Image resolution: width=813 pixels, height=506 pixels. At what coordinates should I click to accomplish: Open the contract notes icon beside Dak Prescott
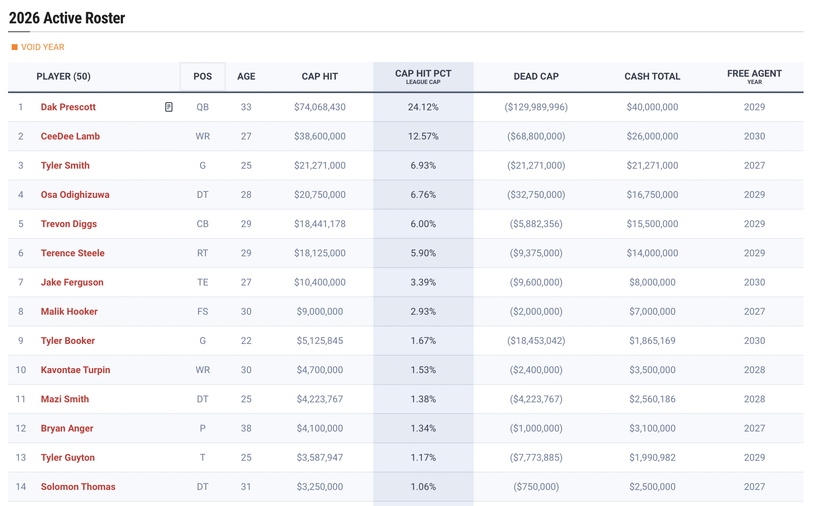click(x=169, y=107)
